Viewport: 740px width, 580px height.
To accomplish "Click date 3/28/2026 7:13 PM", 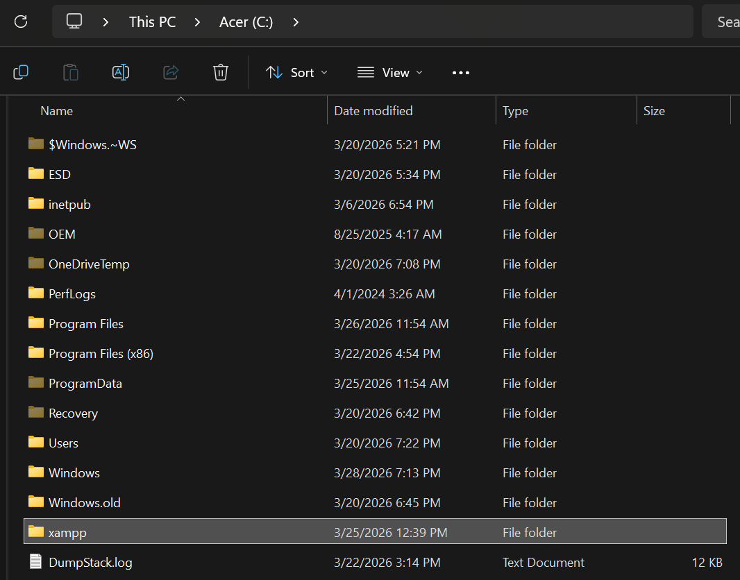I will [x=387, y=473].
